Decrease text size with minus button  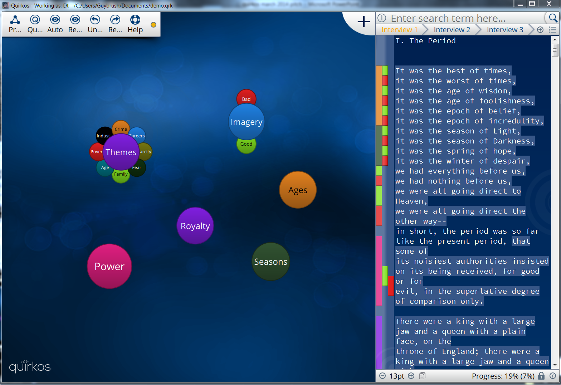point(382,376)
